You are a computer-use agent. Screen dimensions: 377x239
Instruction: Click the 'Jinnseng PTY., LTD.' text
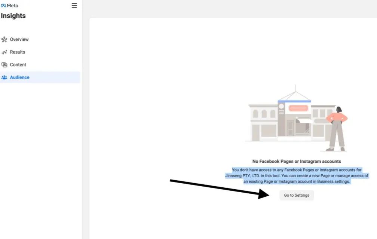[242, 176]
